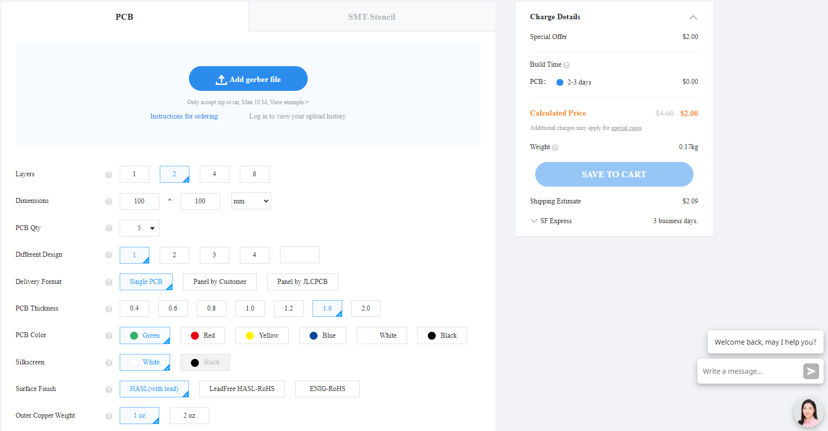Click the help icon next to Layers
Image resolution: width=828 pixels, height=431 pixels.
click(x=109, y=175)
